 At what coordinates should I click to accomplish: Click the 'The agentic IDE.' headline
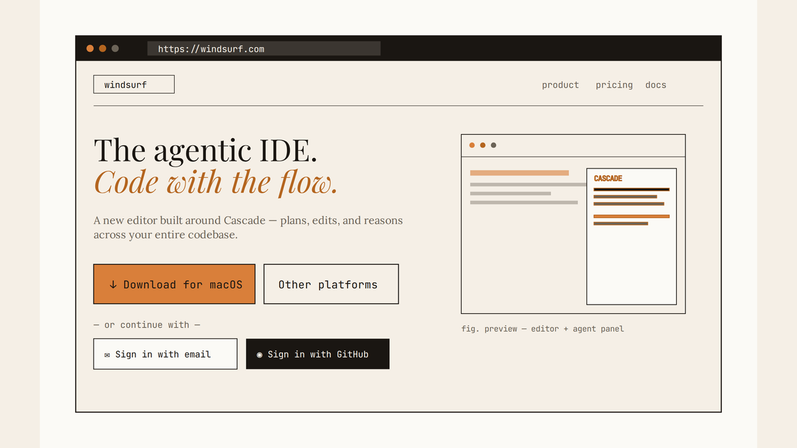205,151
